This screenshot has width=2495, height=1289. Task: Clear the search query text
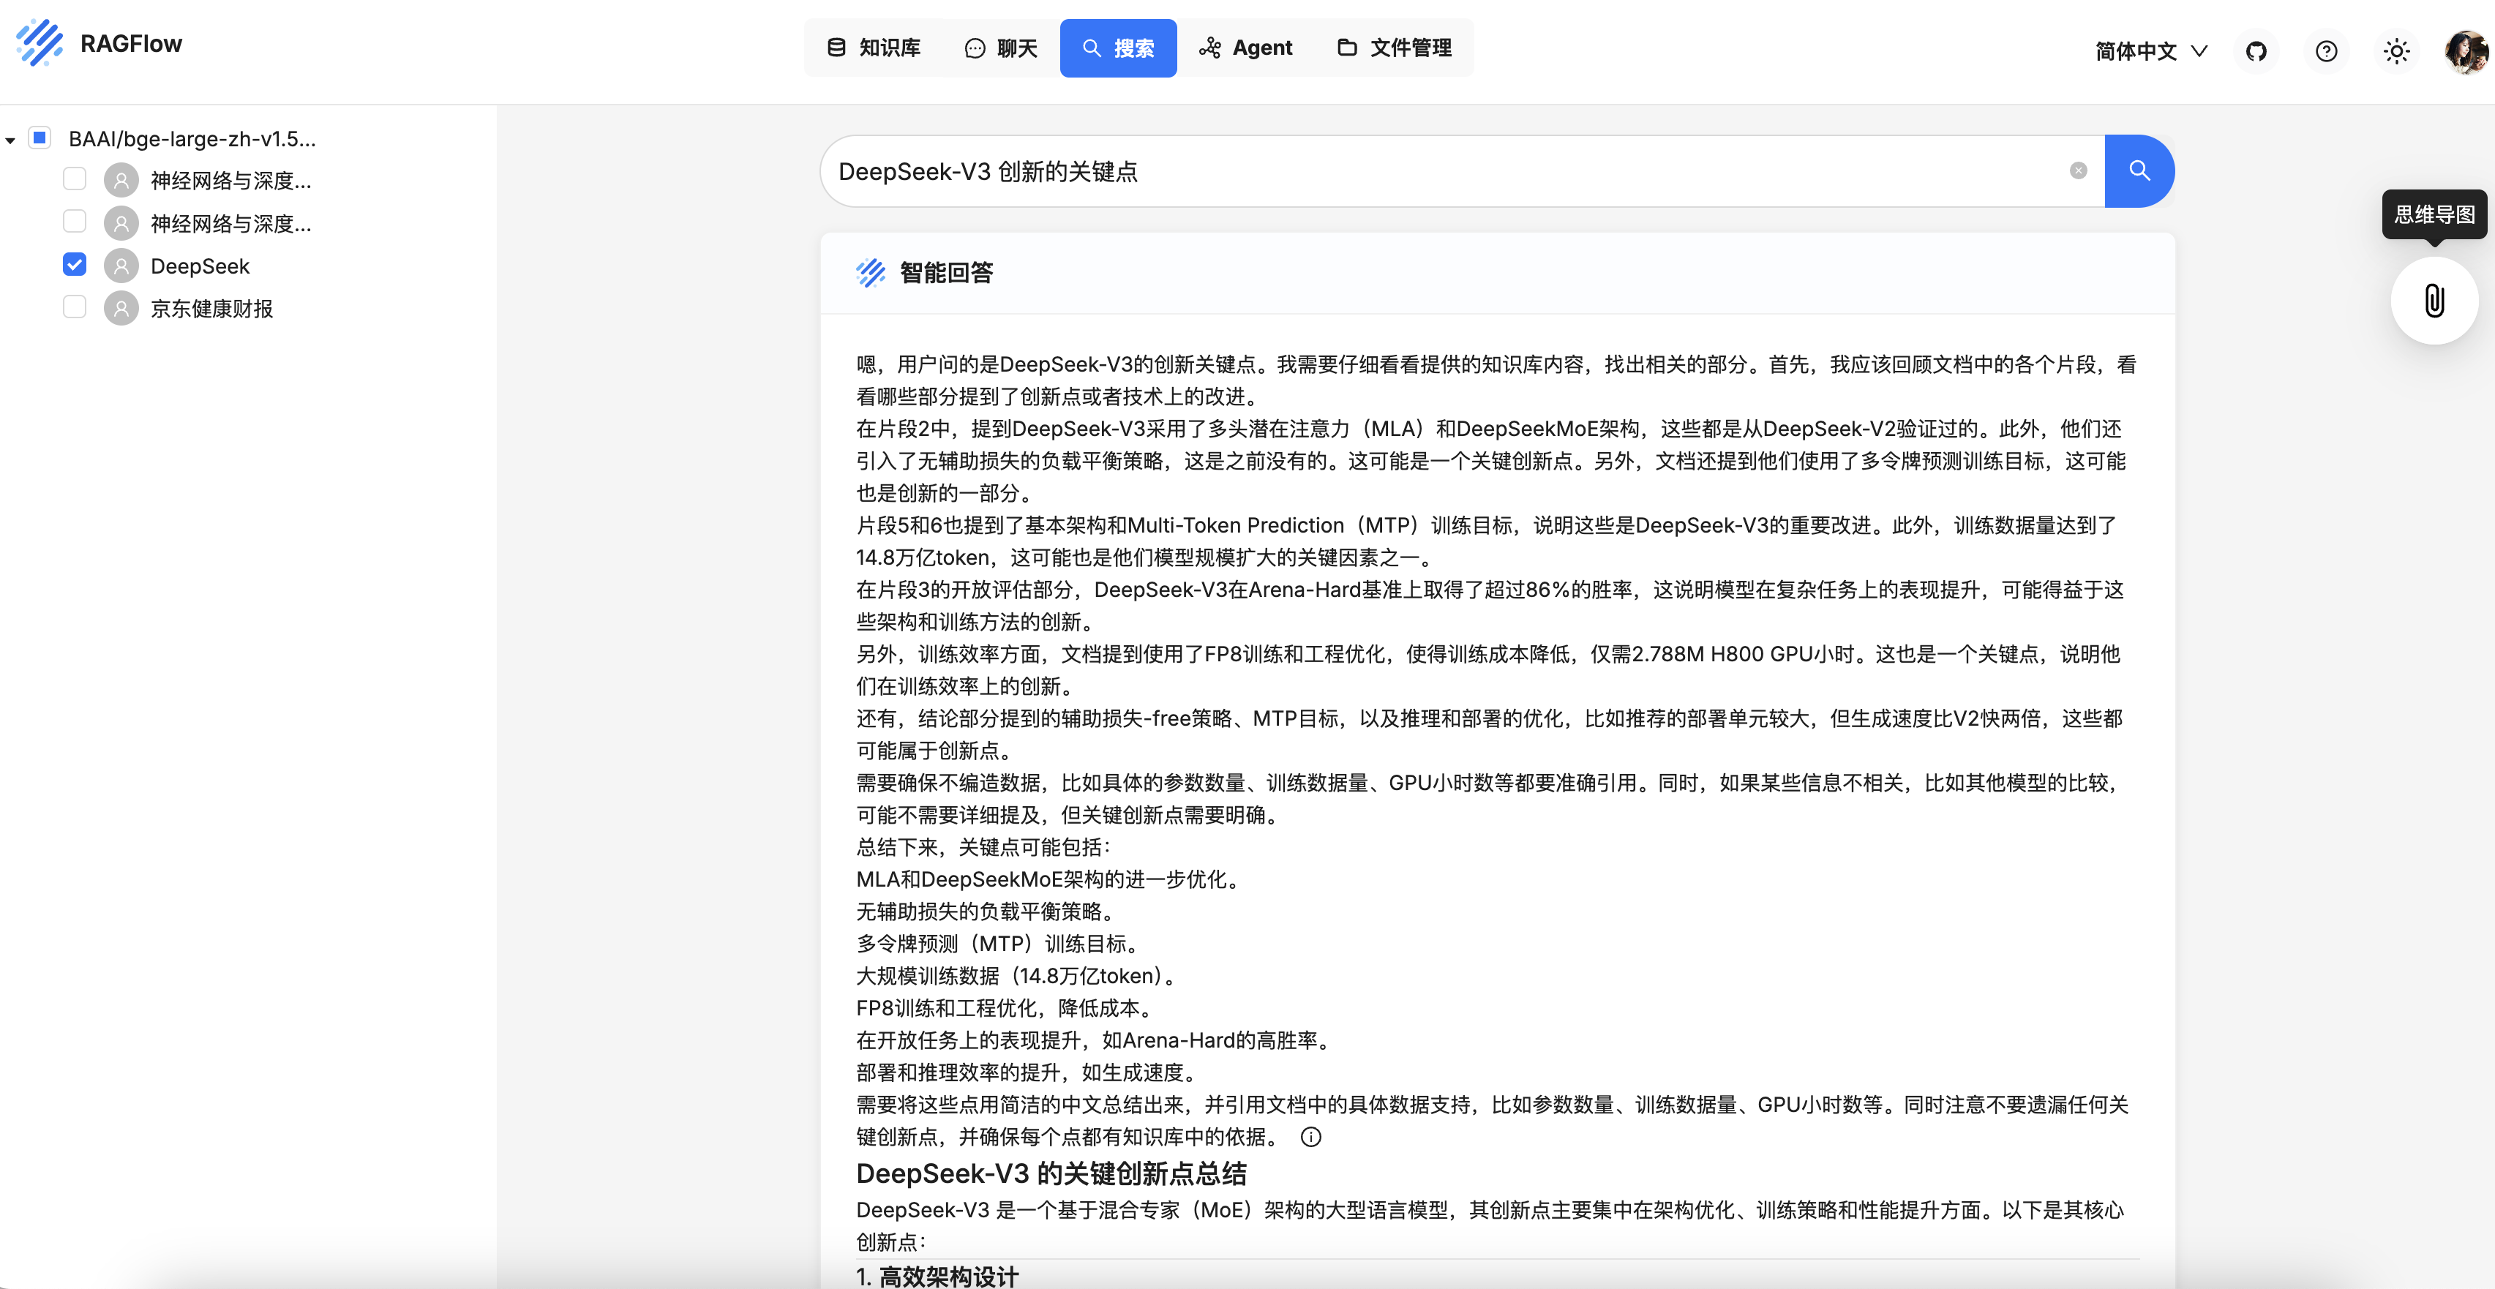click(2077, 171)
